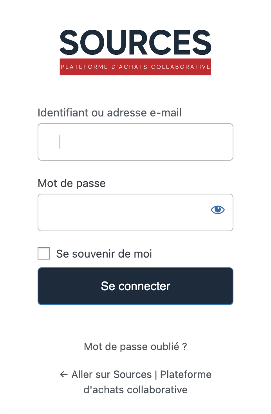Show password using the eye icon
Screen dimensions: 271x414
coord(218,210)
